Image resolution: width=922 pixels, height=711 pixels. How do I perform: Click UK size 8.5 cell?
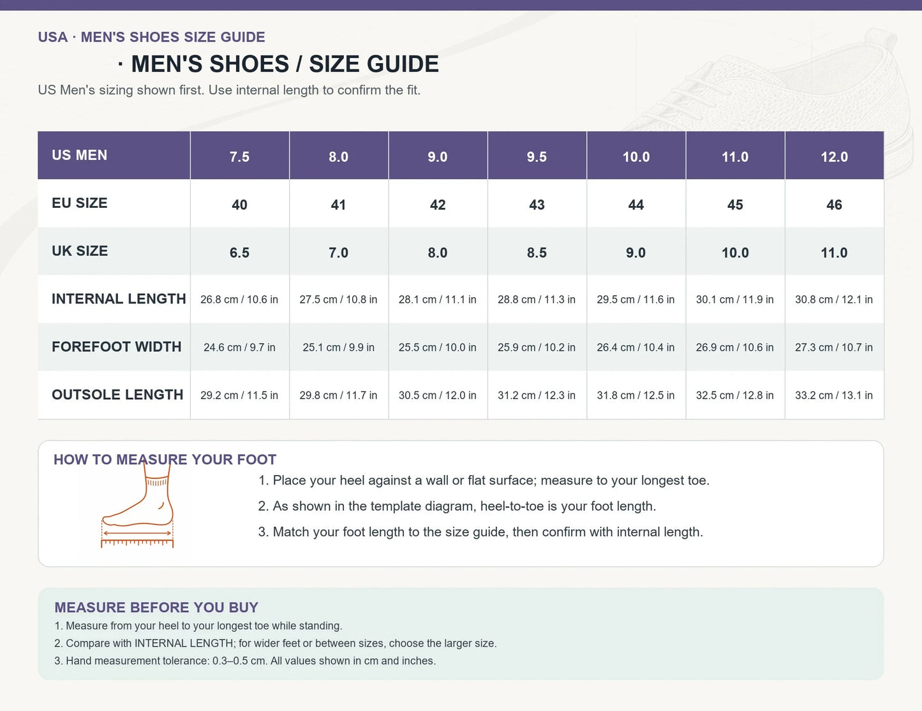pos(537,253)
